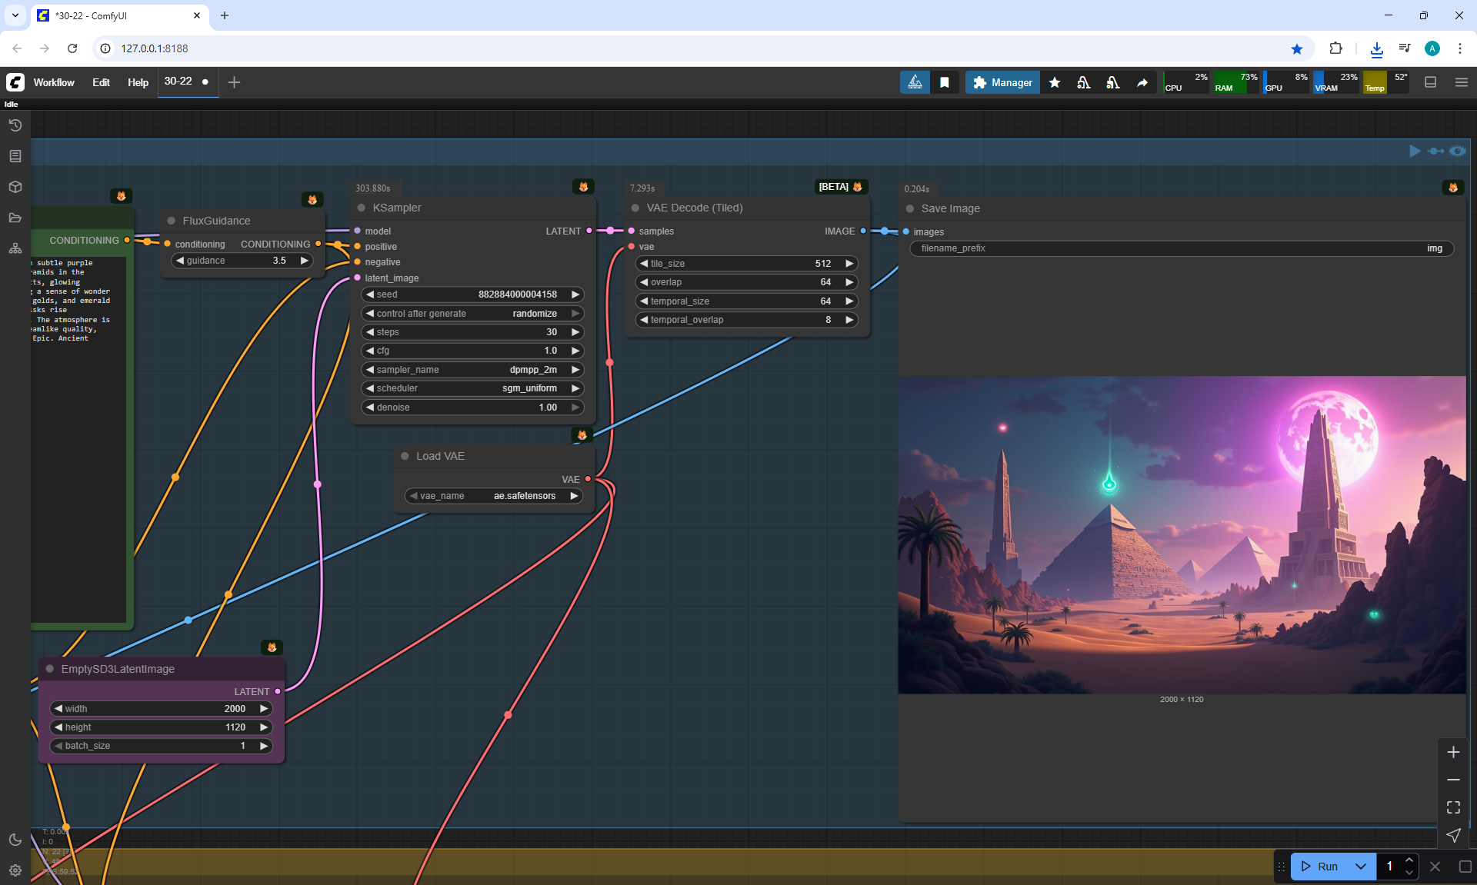Click the share arrow icon in toolbar
The width and height of the screenshot is (1477, 885).
click(1142, 82)
